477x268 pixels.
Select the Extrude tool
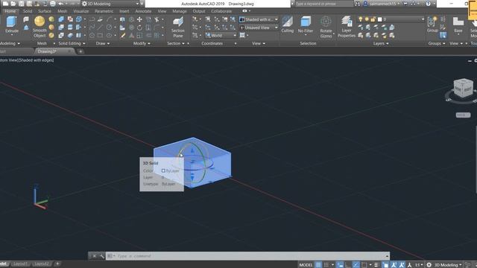(12, 25)
